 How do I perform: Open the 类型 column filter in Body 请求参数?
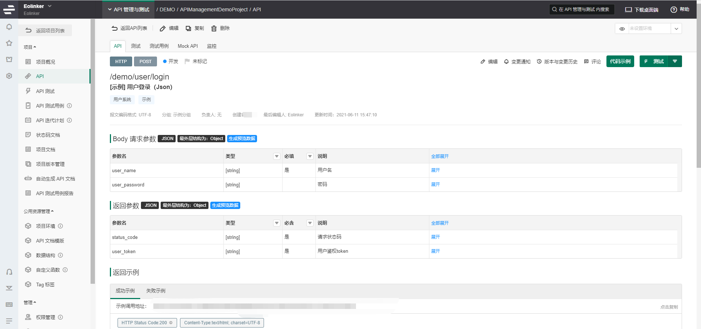tap(276, 156)
